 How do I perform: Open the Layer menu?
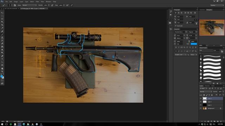tap(21, 1)
